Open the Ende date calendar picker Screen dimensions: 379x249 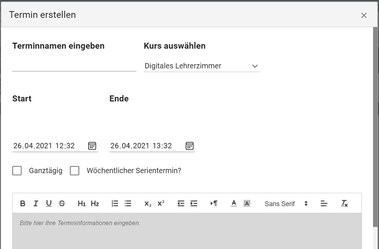pos(189,146)
